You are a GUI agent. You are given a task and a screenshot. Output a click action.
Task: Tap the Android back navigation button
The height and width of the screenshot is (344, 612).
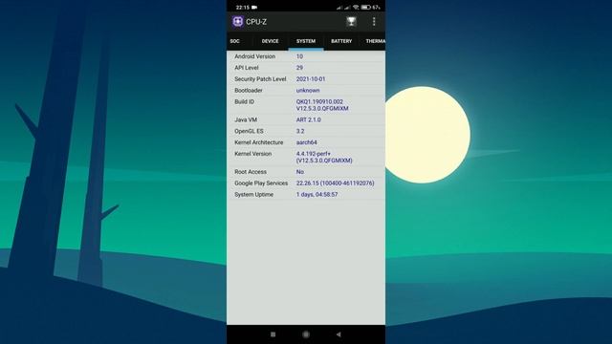(339, 334)
